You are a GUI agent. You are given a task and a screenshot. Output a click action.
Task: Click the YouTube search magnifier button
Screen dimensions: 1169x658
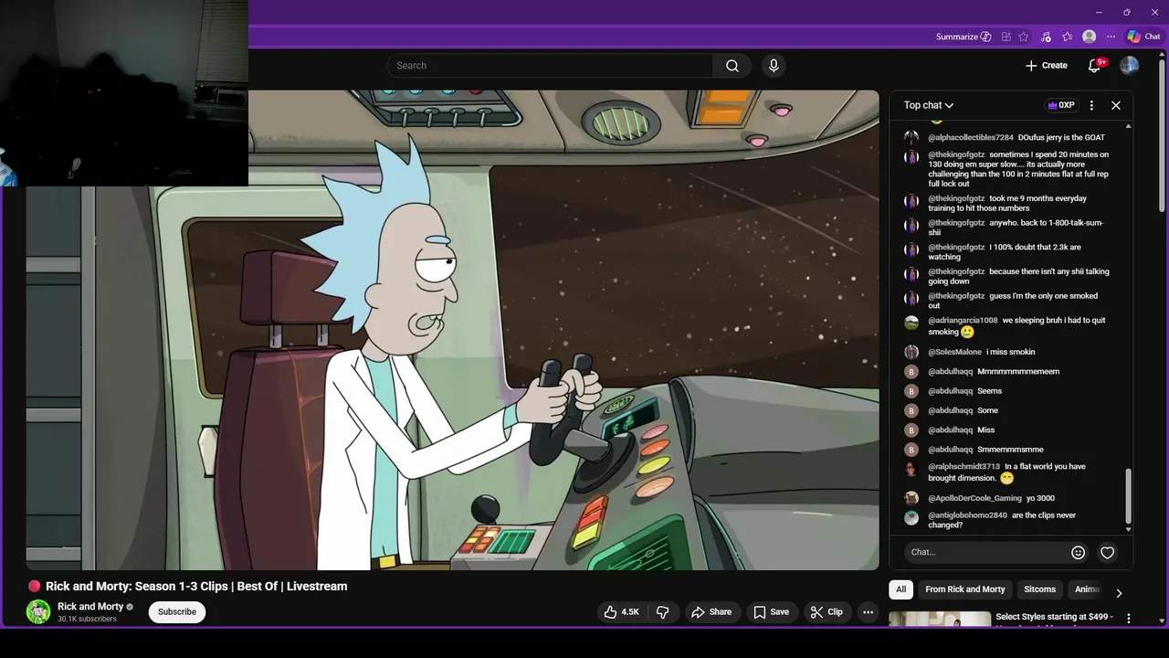pos(732,66)
